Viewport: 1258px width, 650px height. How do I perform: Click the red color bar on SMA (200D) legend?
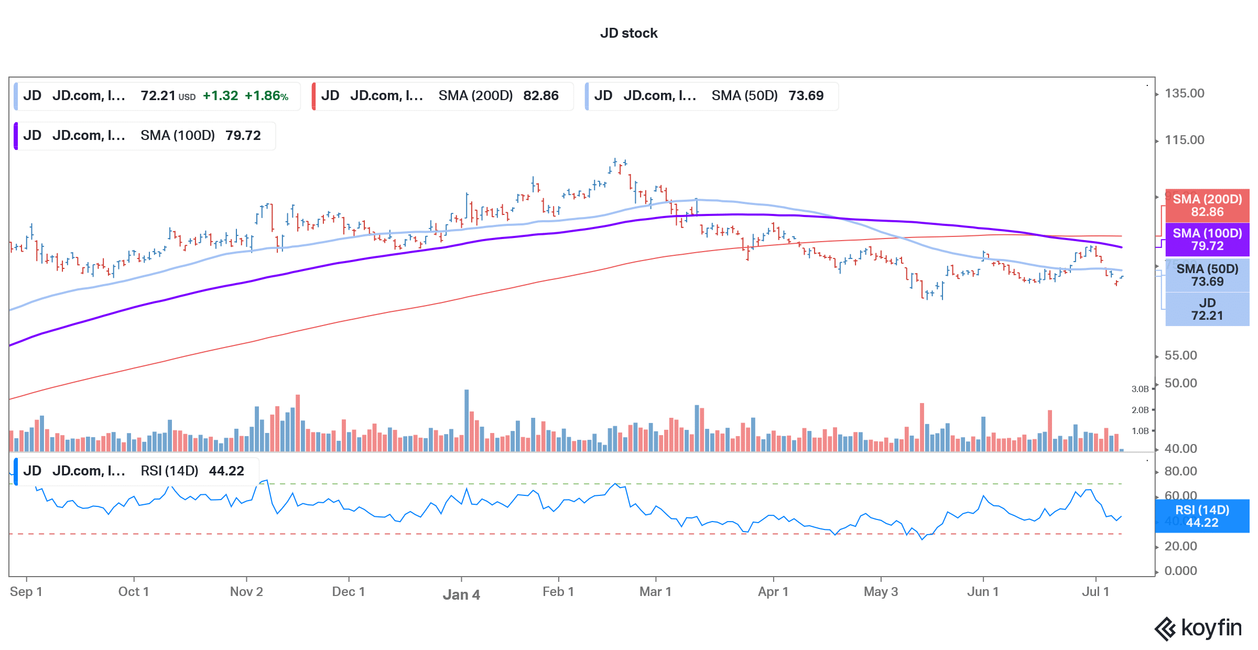point(313,96)
